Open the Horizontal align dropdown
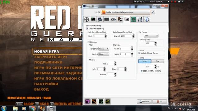 pos(104,49)
